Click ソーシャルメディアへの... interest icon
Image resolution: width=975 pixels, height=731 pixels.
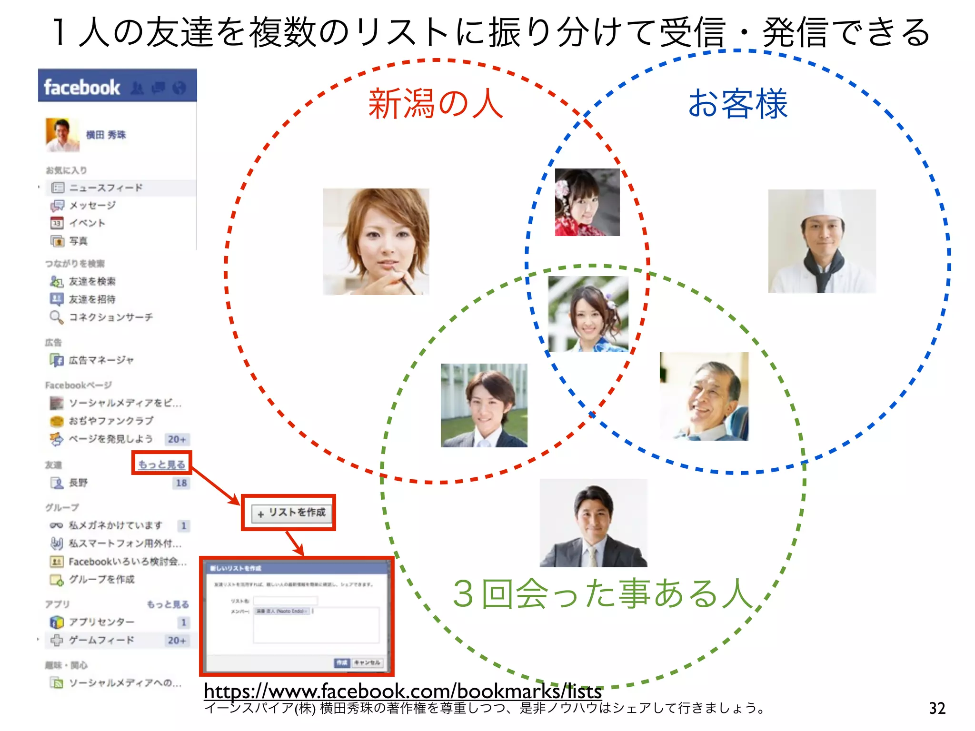tap(57, 683)
